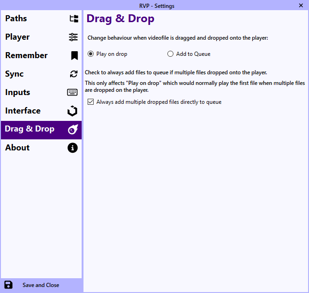Switch to the Player settings tab
309x293 pixels.
18,37
